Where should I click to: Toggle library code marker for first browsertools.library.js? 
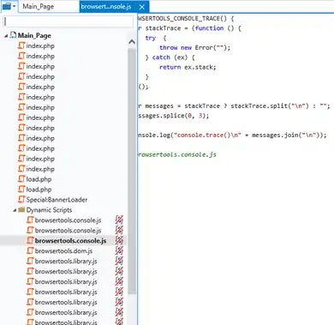pyautogui.click(x=119, y=261)
